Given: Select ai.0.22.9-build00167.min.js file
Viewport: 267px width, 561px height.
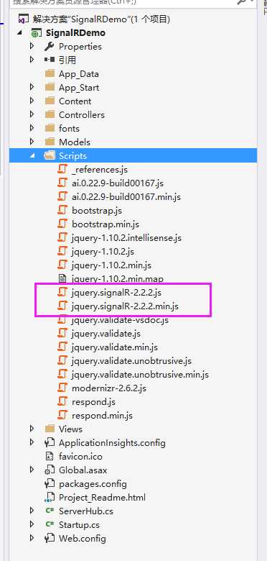Looking at the screenshot, I should point(126,197).
